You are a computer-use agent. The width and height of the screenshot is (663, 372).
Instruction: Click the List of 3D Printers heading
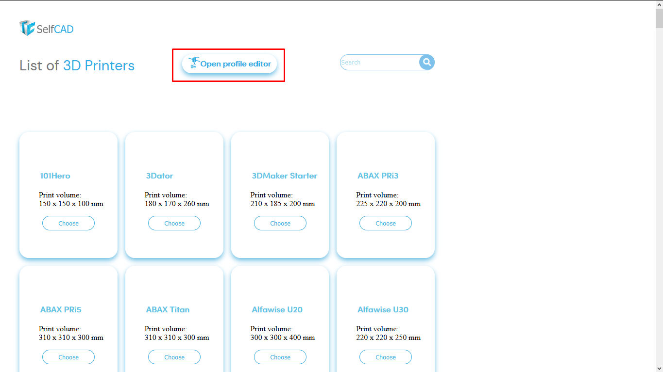[77, 65]
